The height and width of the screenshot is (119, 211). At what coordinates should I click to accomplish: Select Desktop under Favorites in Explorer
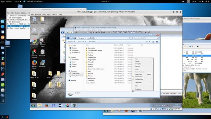74,48
